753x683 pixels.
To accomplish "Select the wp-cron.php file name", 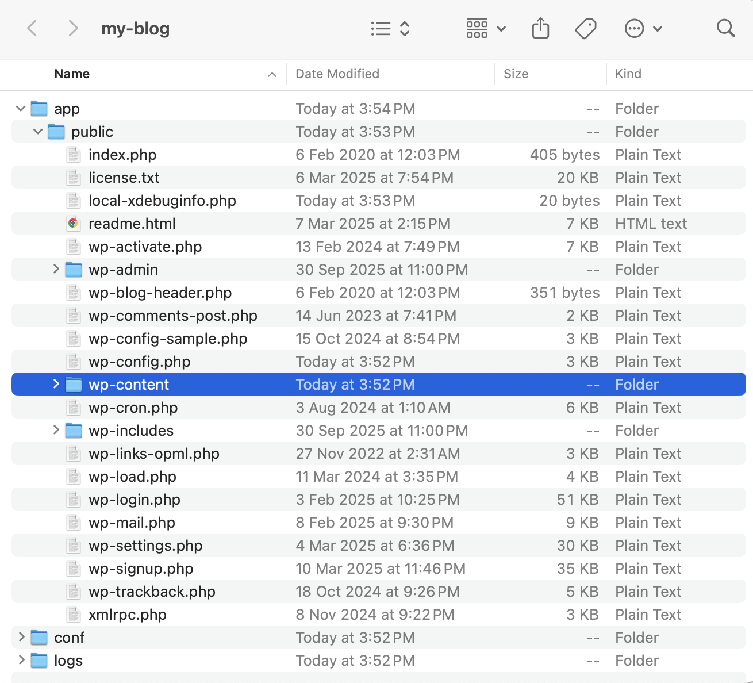I will 133,408.
